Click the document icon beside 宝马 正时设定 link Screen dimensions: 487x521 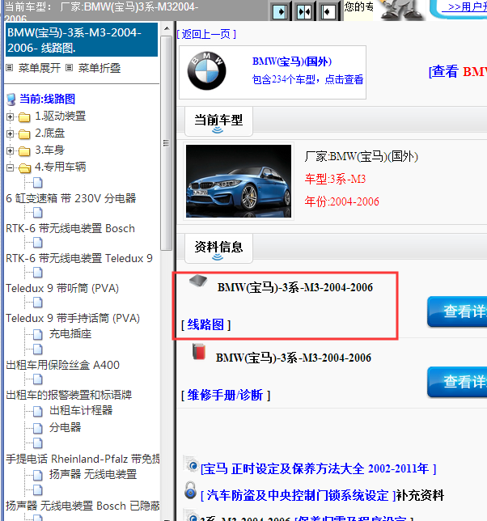click(x=191, y=464)
